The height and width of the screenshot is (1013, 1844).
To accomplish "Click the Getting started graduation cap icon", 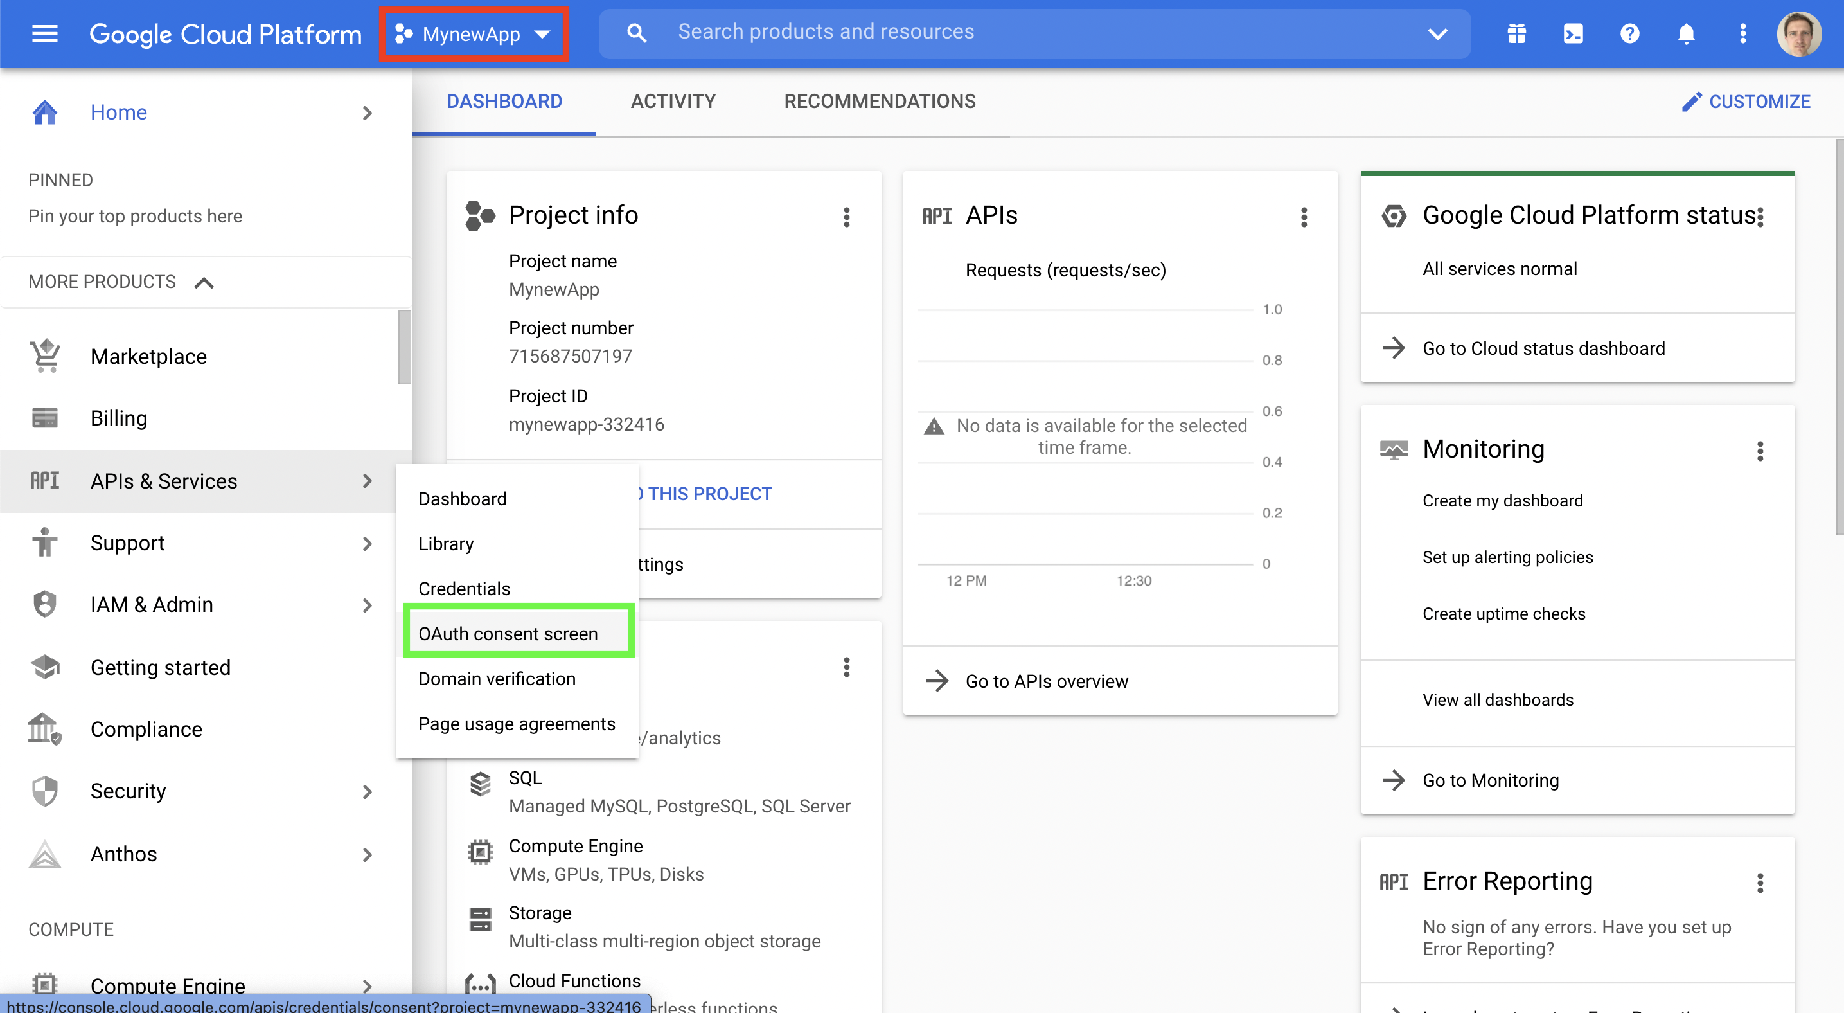I will pos(44,667).
